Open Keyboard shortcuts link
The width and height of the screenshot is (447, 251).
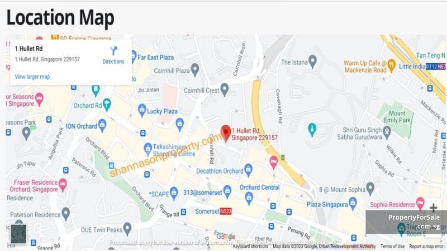click(250, 247)
